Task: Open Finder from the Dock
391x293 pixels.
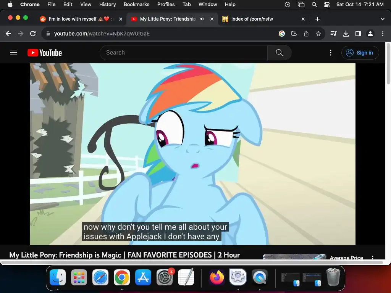Action: click(x=58, y=277)
